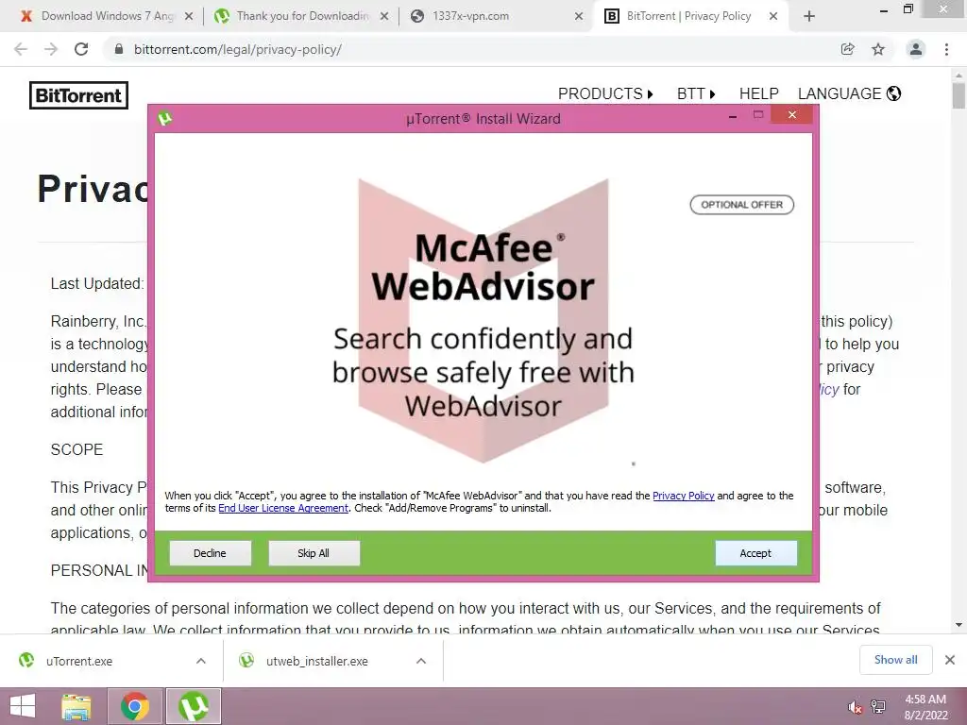This screenshot has height=725, width=967.
Task: Open the End User License Agreement link
Action: point(283,508)
